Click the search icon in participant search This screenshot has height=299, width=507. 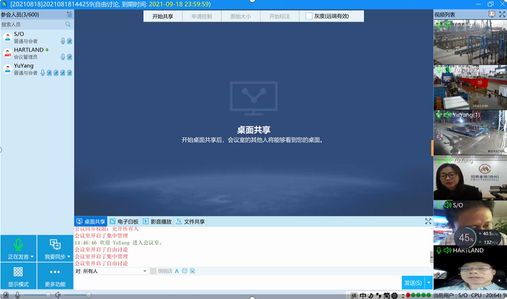pos(68,24)
